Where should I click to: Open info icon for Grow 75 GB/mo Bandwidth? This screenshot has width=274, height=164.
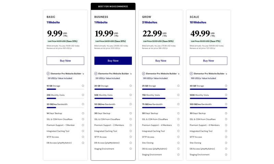point(178,104)
